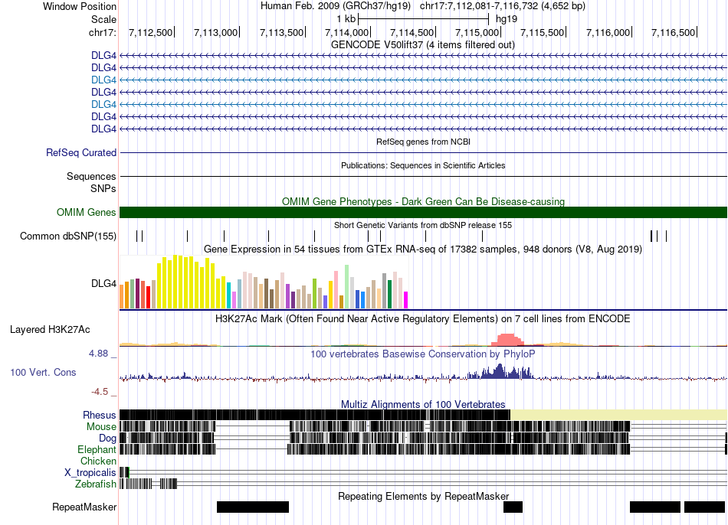
Task: Open Short Genetic Variants from dbSNP title
Action: (x=423, y=226)
